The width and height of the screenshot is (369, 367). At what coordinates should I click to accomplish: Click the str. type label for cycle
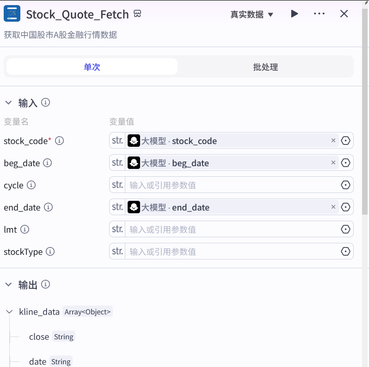[117, 185]
